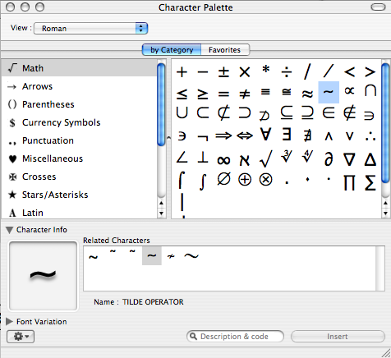Image resolution: width=391 pixels, height=358 pixels.
Task: Expand the Font Variation section
Action: tap(9, 321)
